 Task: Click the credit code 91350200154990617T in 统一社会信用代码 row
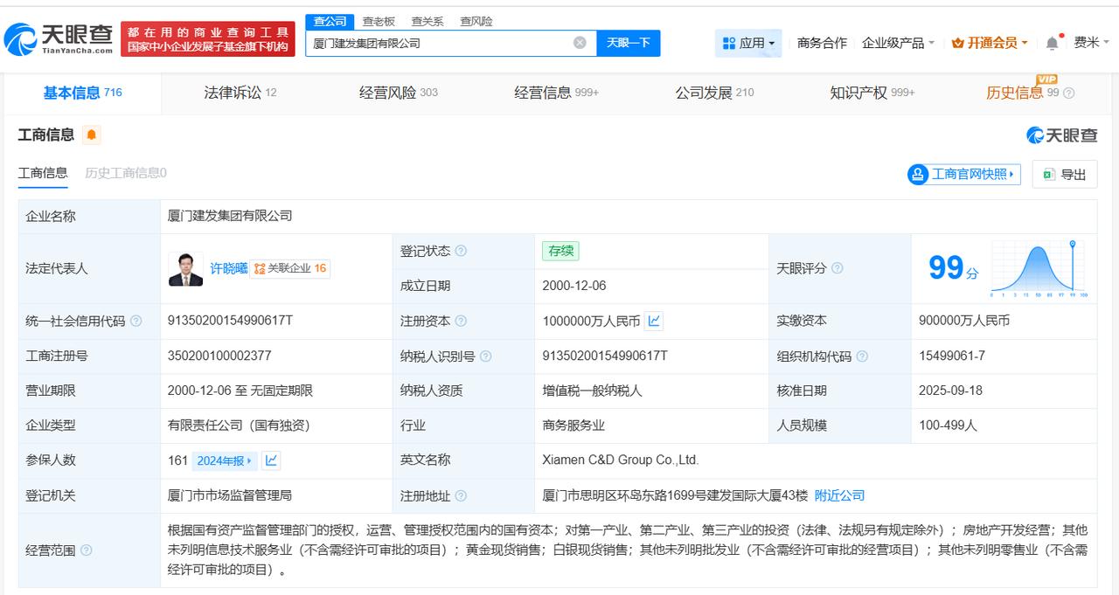click(x=230, y=321)
